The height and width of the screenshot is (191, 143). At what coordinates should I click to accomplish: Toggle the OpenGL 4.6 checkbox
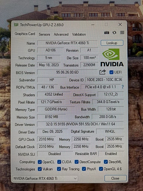[101, 169]
